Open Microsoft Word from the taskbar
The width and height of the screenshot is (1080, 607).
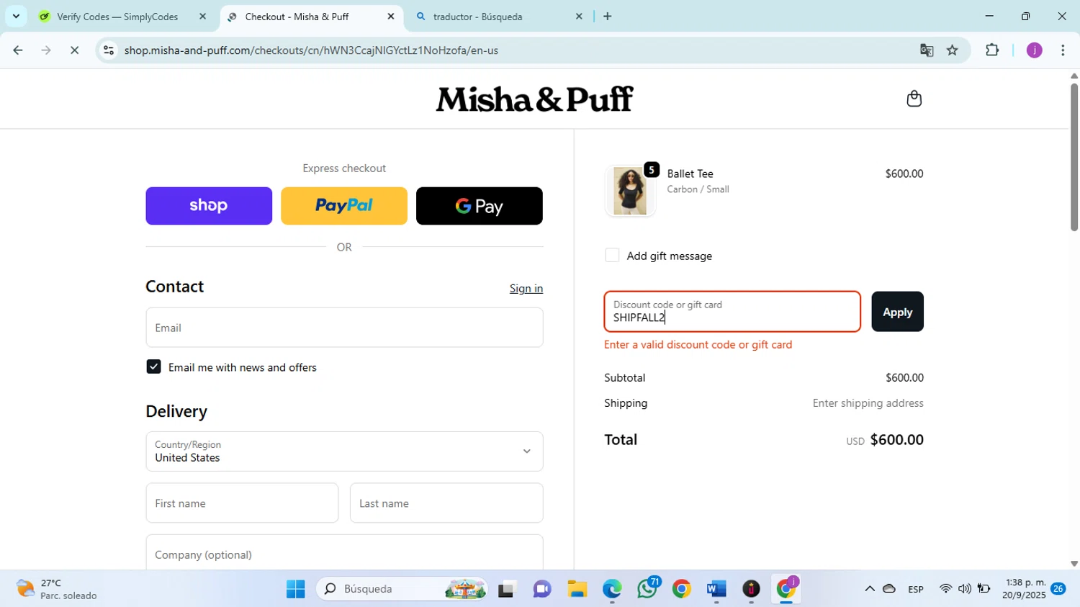tap(716, 590)
